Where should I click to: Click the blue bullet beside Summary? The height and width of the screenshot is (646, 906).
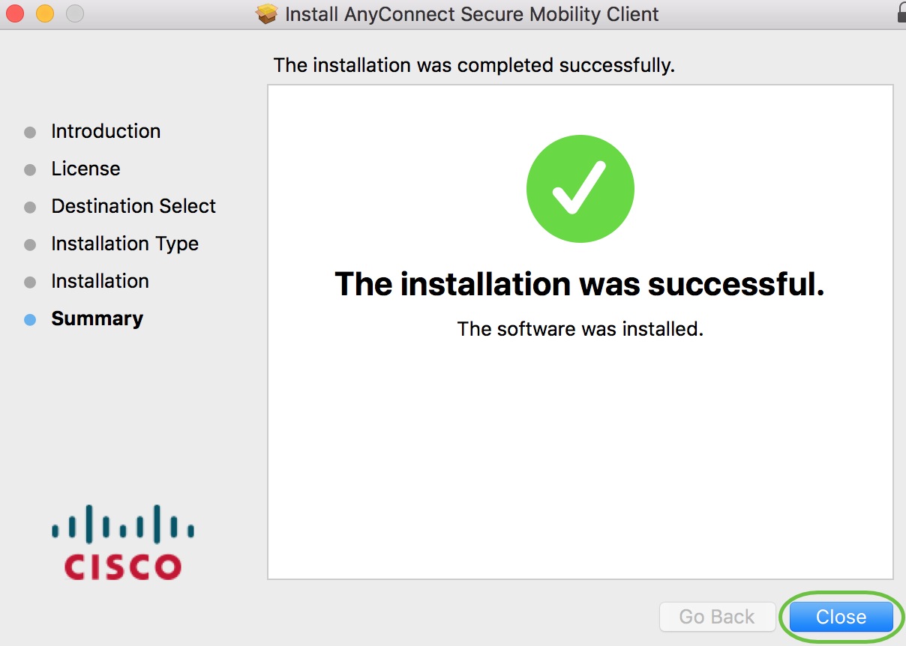click(x=30, y=319)
